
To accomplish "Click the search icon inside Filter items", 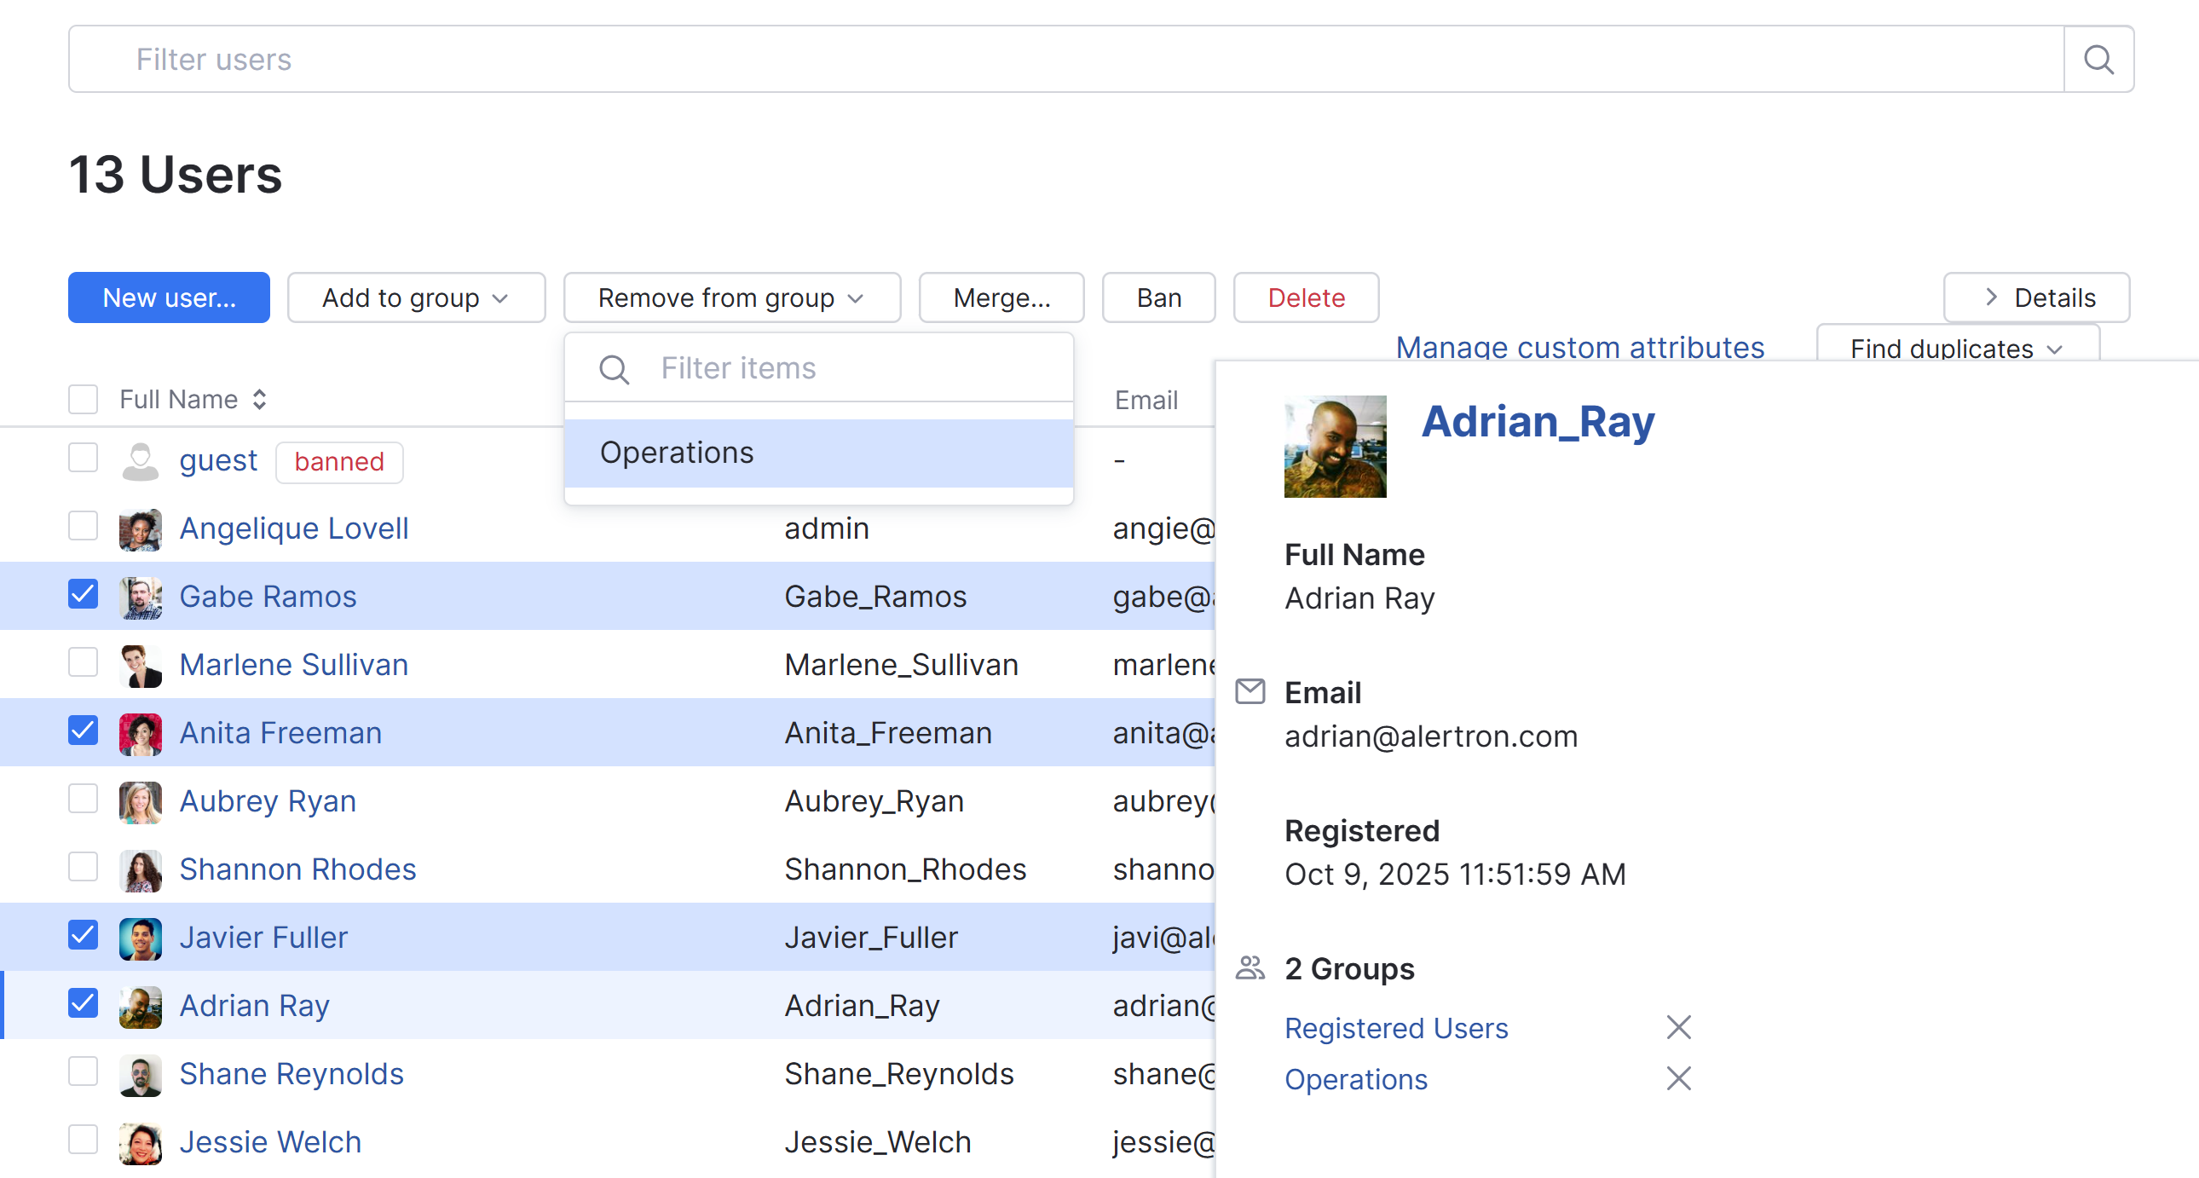I will (x=615, y=370).
